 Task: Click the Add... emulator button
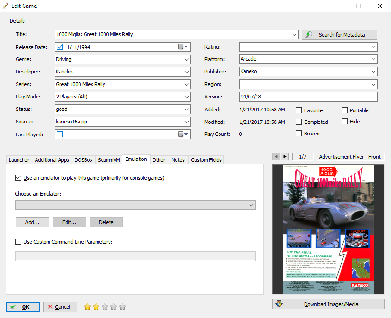coord(32,222)
